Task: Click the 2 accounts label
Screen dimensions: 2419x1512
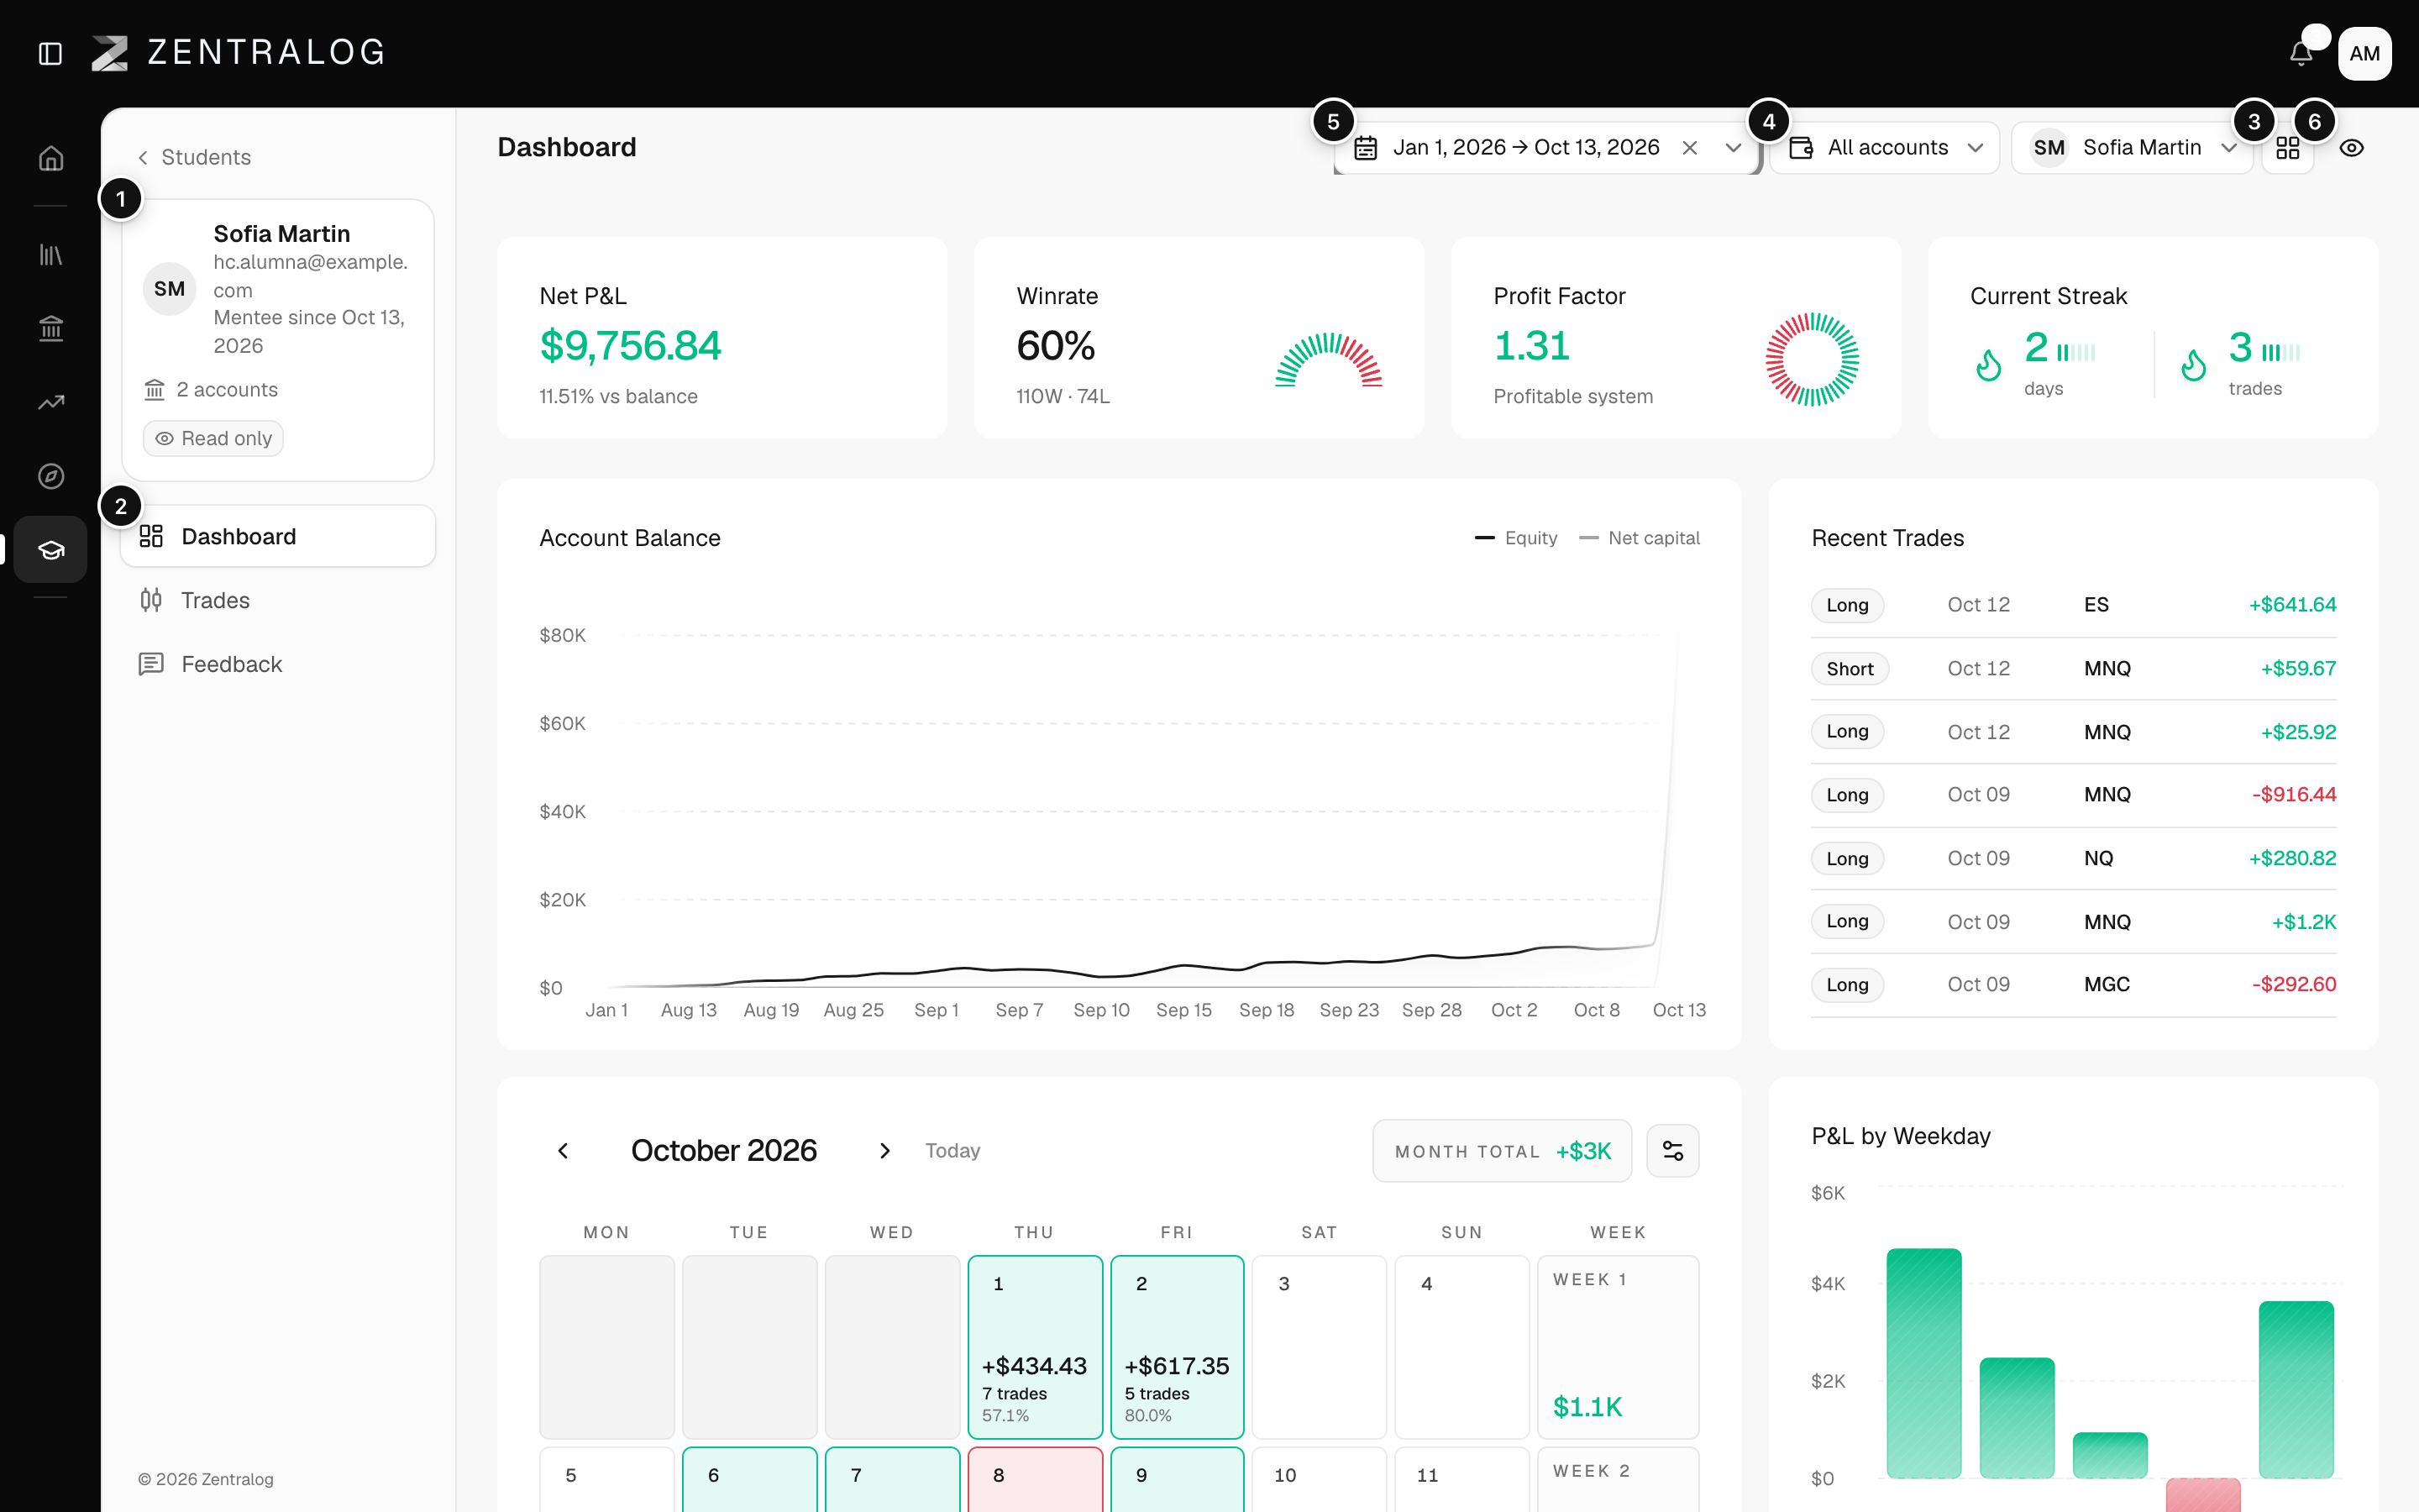Action: click(212, 390)
